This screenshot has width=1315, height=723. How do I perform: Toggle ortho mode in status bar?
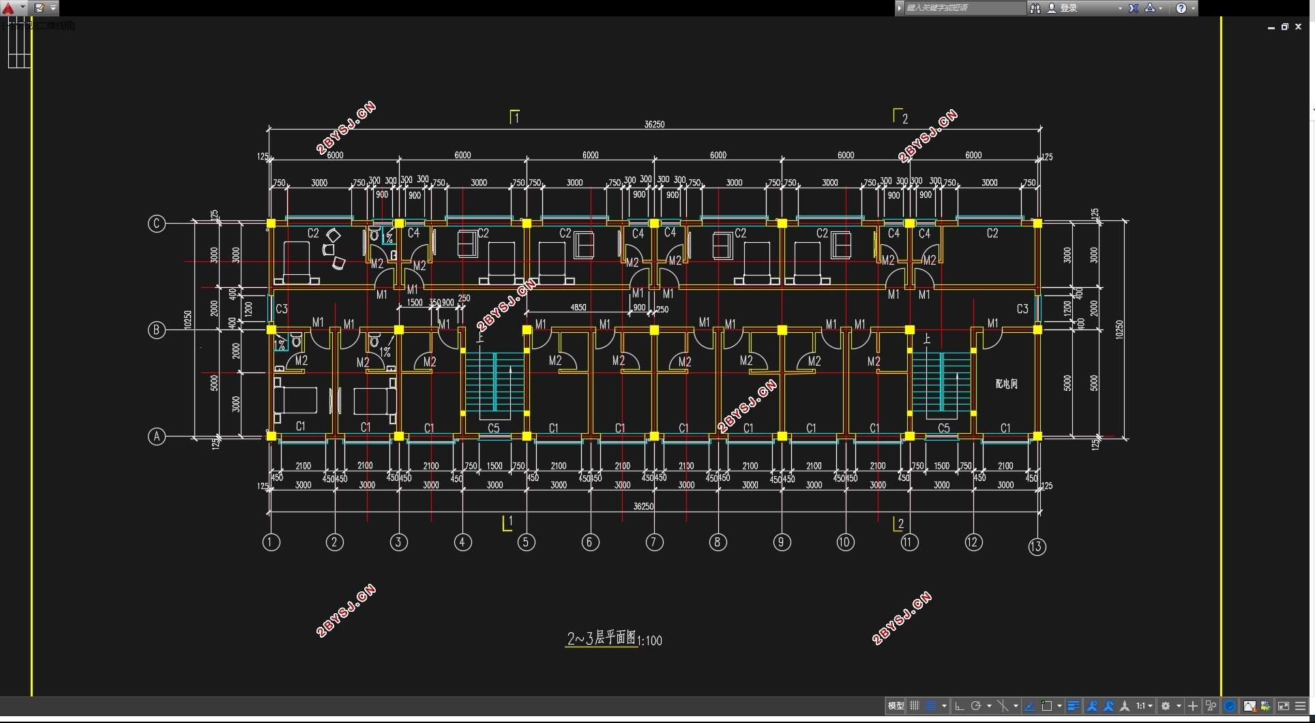(959, 706)
